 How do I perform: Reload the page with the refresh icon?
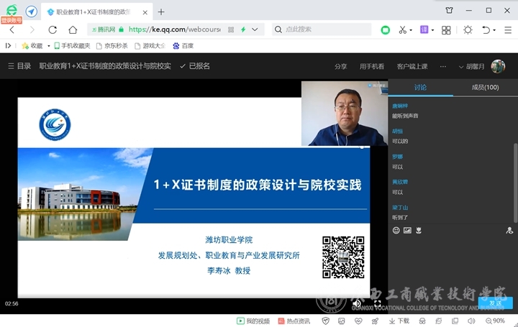pyautogui.click(x=53, y=29)
